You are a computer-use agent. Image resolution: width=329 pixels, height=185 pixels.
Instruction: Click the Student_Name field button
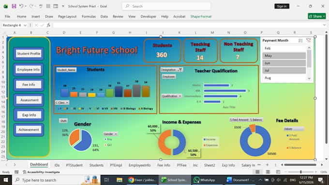pos(66,70)
